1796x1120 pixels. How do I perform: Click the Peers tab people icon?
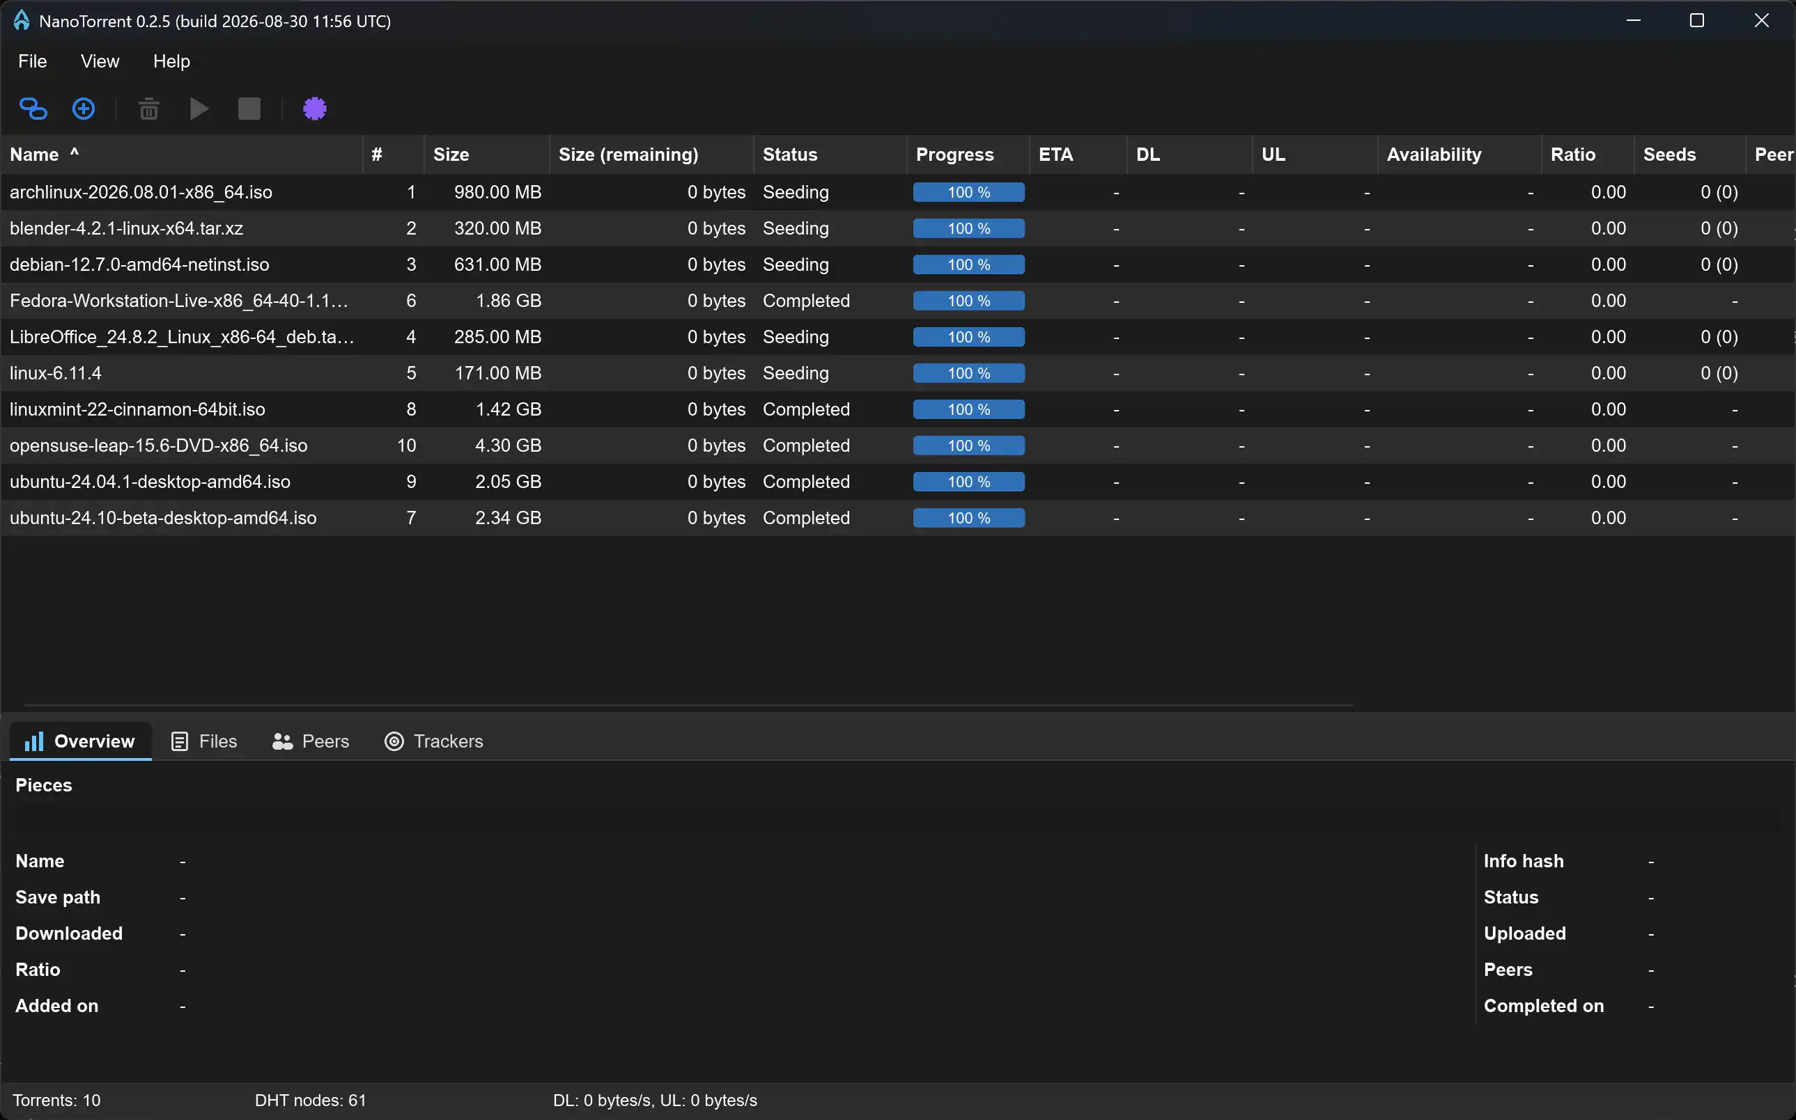tap(282, 741)
